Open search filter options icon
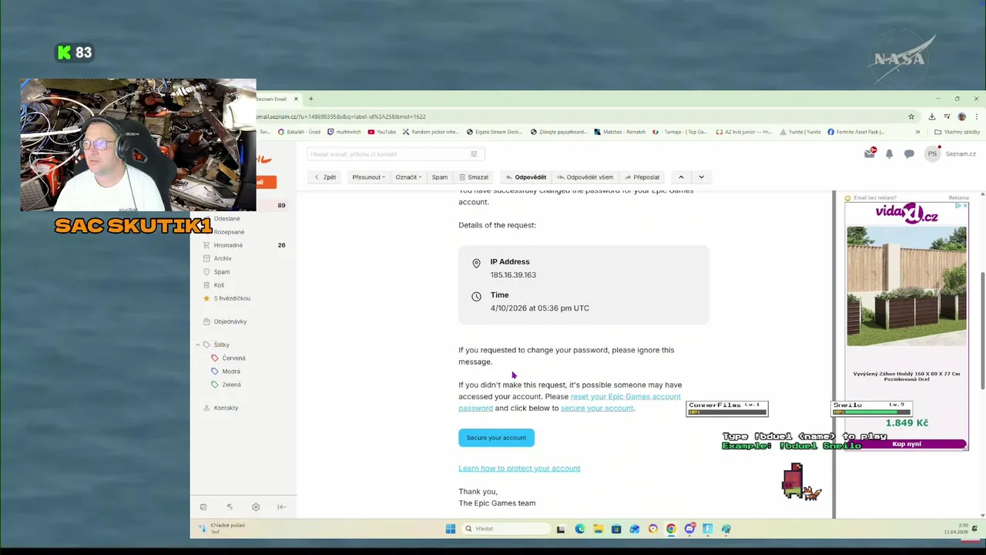Image resolution: width=986 pixels, height=555 pixels. (x=474, y=154)
